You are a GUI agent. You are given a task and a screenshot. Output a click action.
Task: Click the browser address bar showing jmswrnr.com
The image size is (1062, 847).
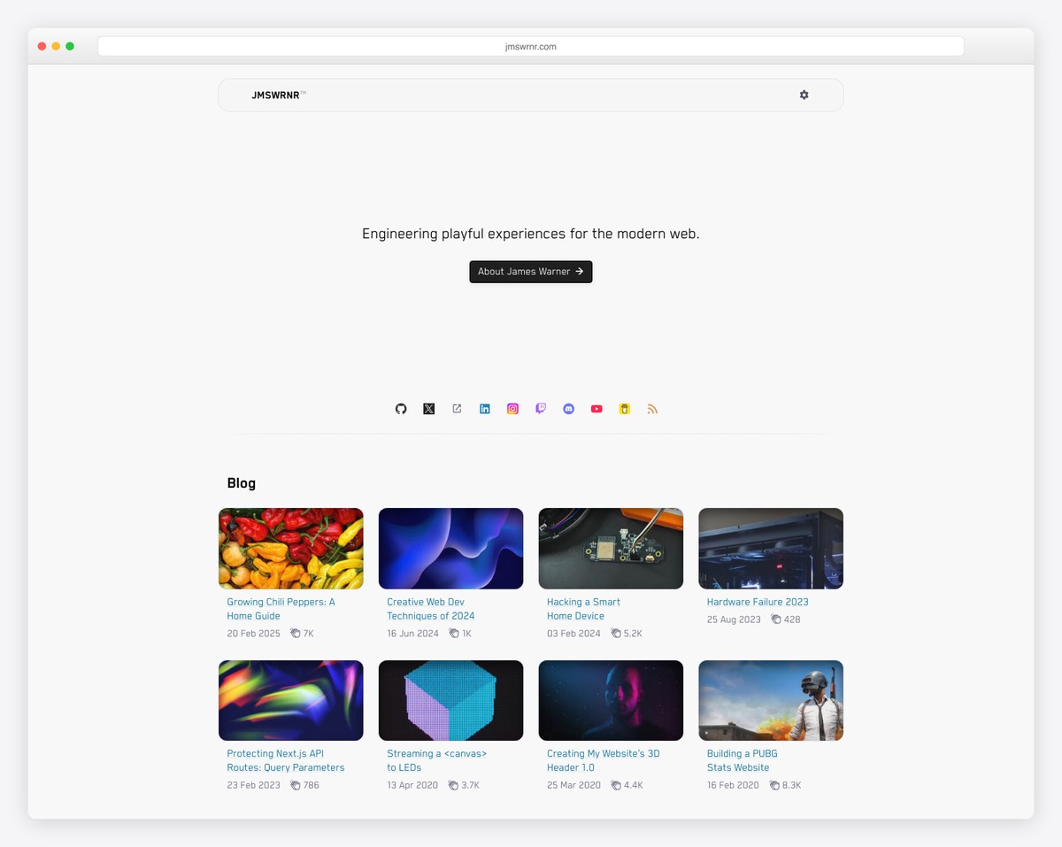530,47
